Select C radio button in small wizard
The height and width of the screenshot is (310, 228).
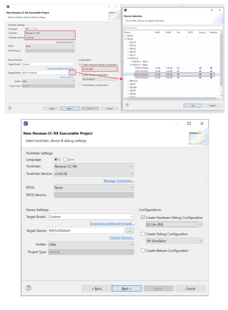pos(27,29)
